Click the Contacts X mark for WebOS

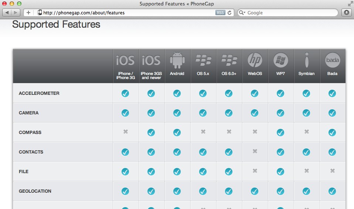(255, 151)
